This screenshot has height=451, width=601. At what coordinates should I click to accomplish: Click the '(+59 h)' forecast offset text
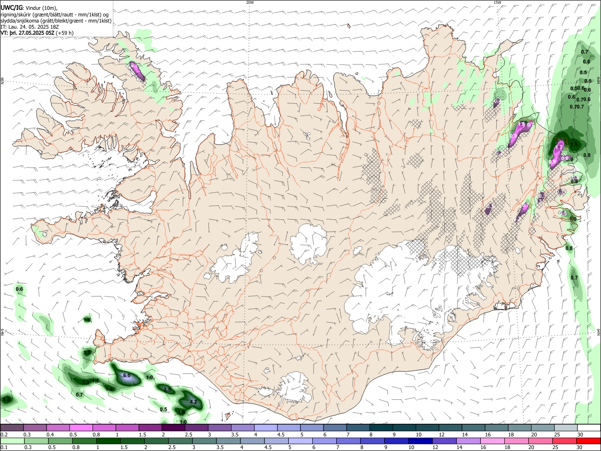65,33
